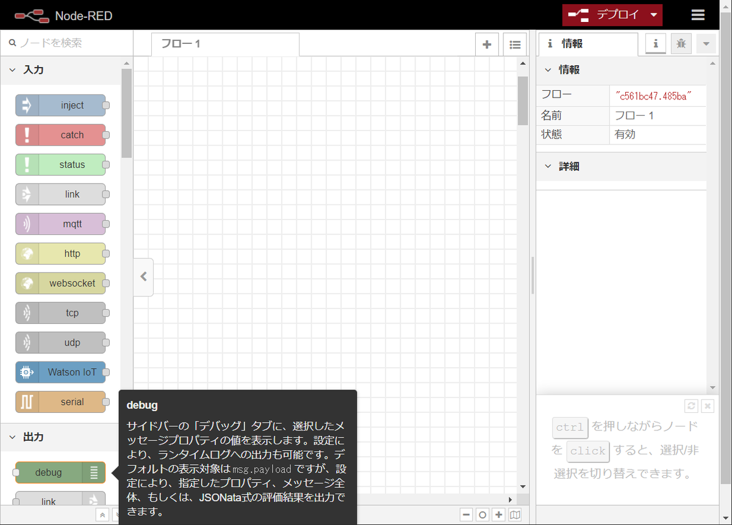Zoom out using the minus icon
This screenshot has height=525, width=732.
pyautogui.click(x=467, y=514)
